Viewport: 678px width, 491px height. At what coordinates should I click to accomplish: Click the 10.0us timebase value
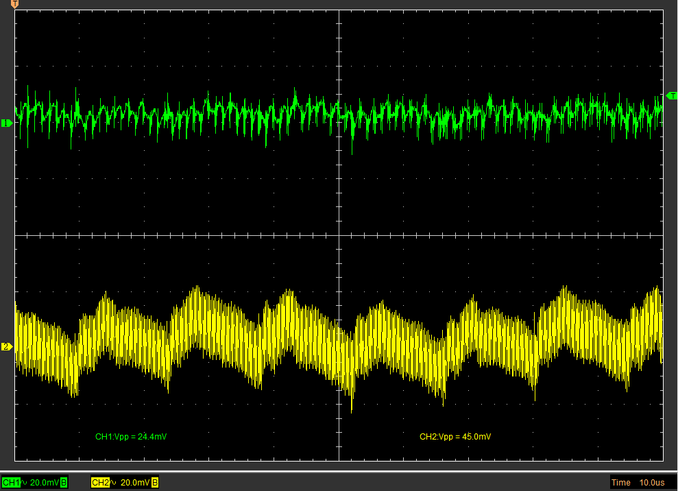(652, 482)
